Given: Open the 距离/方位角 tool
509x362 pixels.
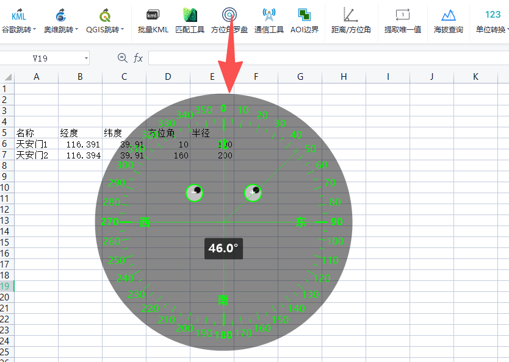Looking at the screenshot, I should (x=351, y=21).
